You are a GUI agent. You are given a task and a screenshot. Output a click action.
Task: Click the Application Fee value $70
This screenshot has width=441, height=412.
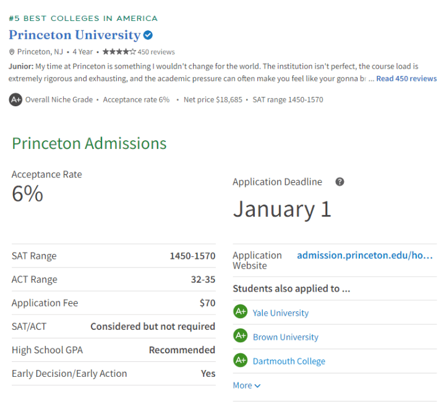click(x=208, y=303)
